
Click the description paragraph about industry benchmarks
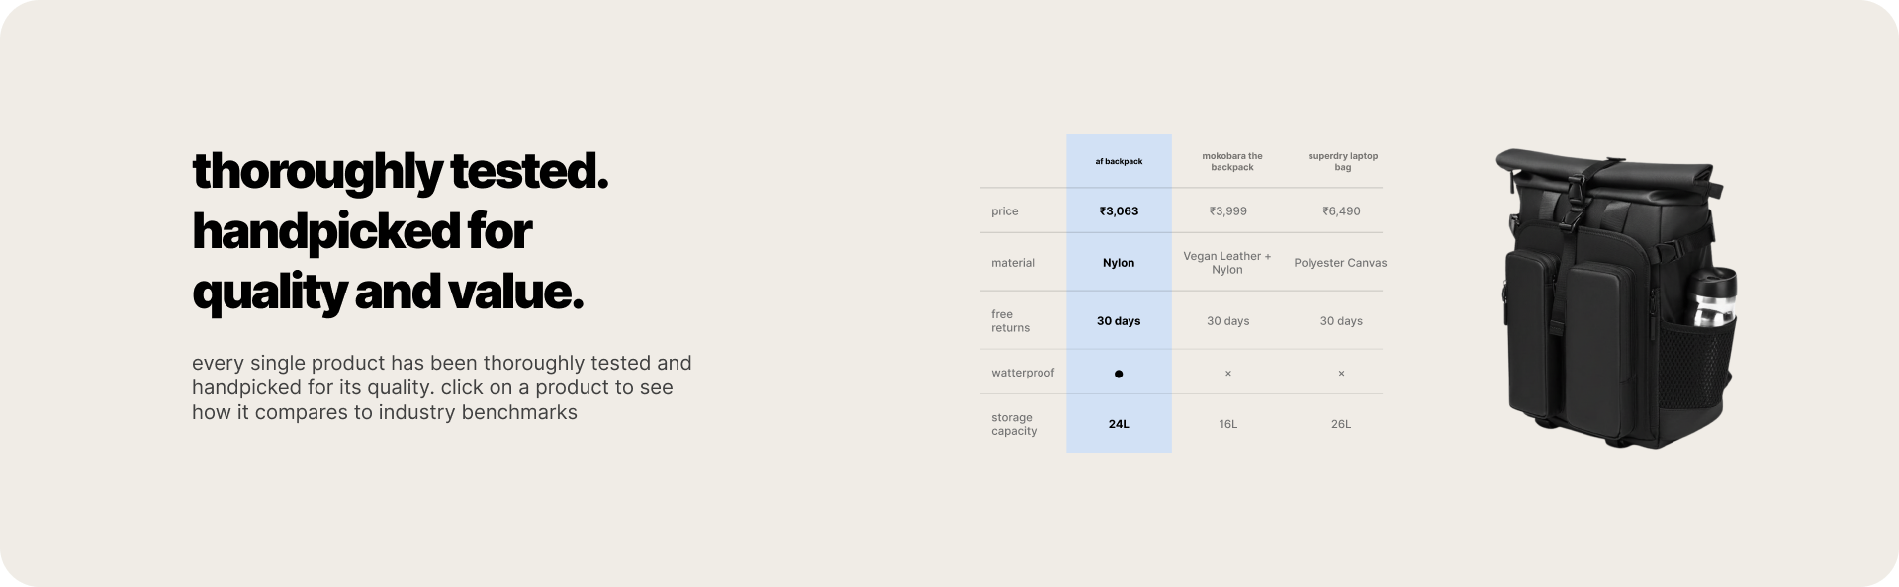[441, 387]
